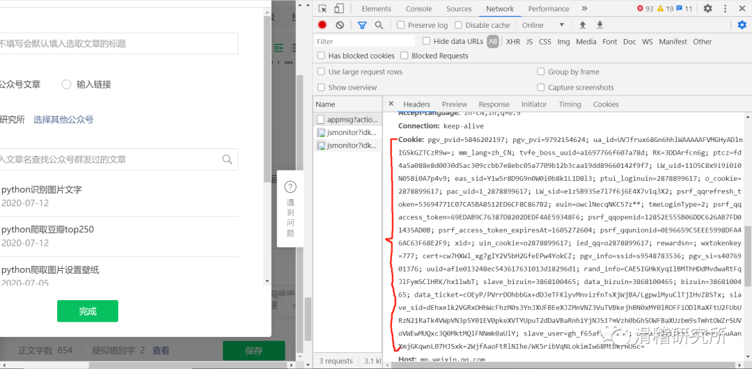Check Group by frame
This screenshot has height=369, width=752.
click(541, 72)
